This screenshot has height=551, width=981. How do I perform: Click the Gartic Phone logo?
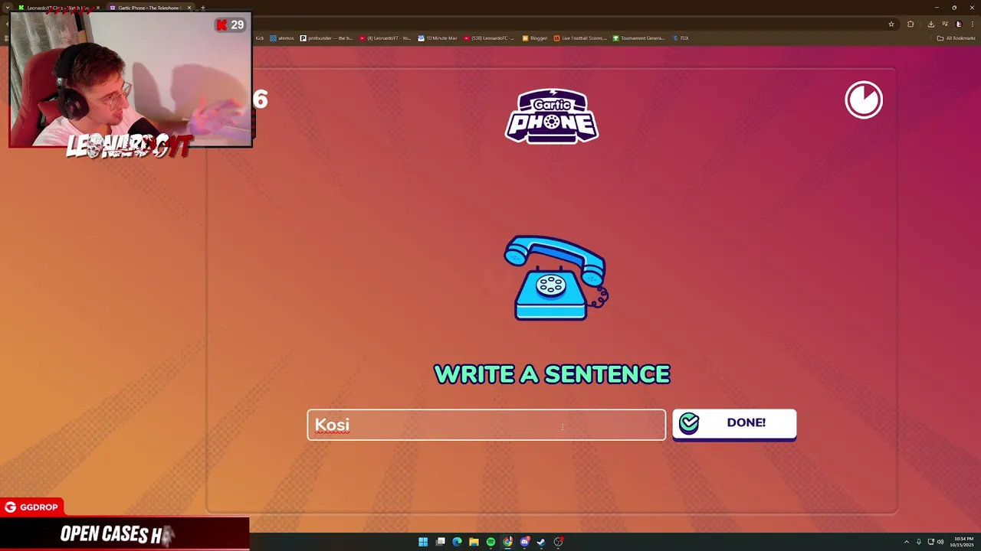552,116
